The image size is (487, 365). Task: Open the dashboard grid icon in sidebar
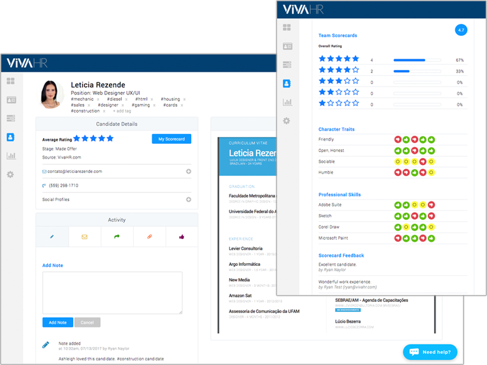[11, 81]
